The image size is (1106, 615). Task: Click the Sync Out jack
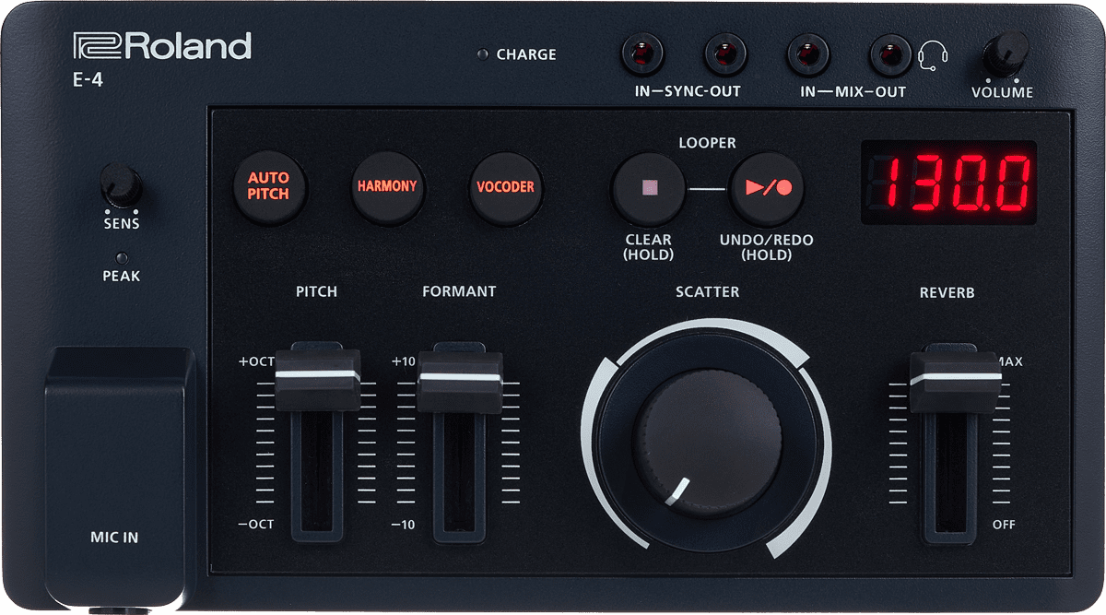(x=725, y=53)
